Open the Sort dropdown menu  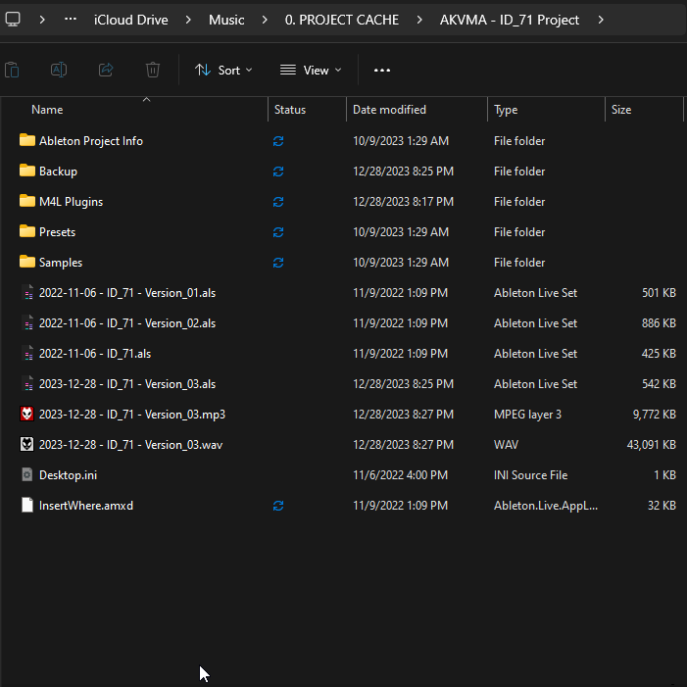(x=223, y=70)
